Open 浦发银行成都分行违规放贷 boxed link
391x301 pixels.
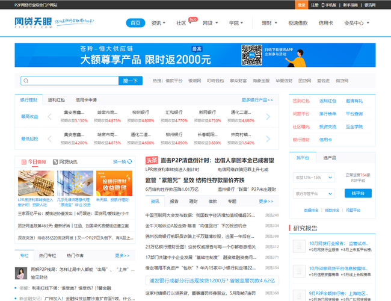tap(212, 281)
